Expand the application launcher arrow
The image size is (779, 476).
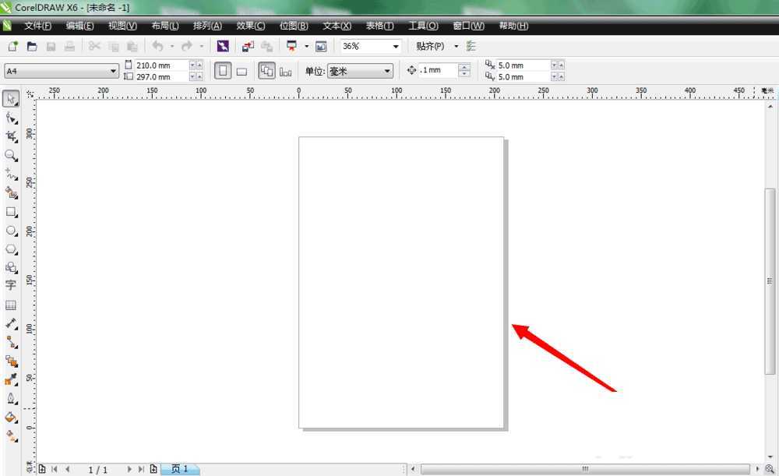(x=306, y=46)
